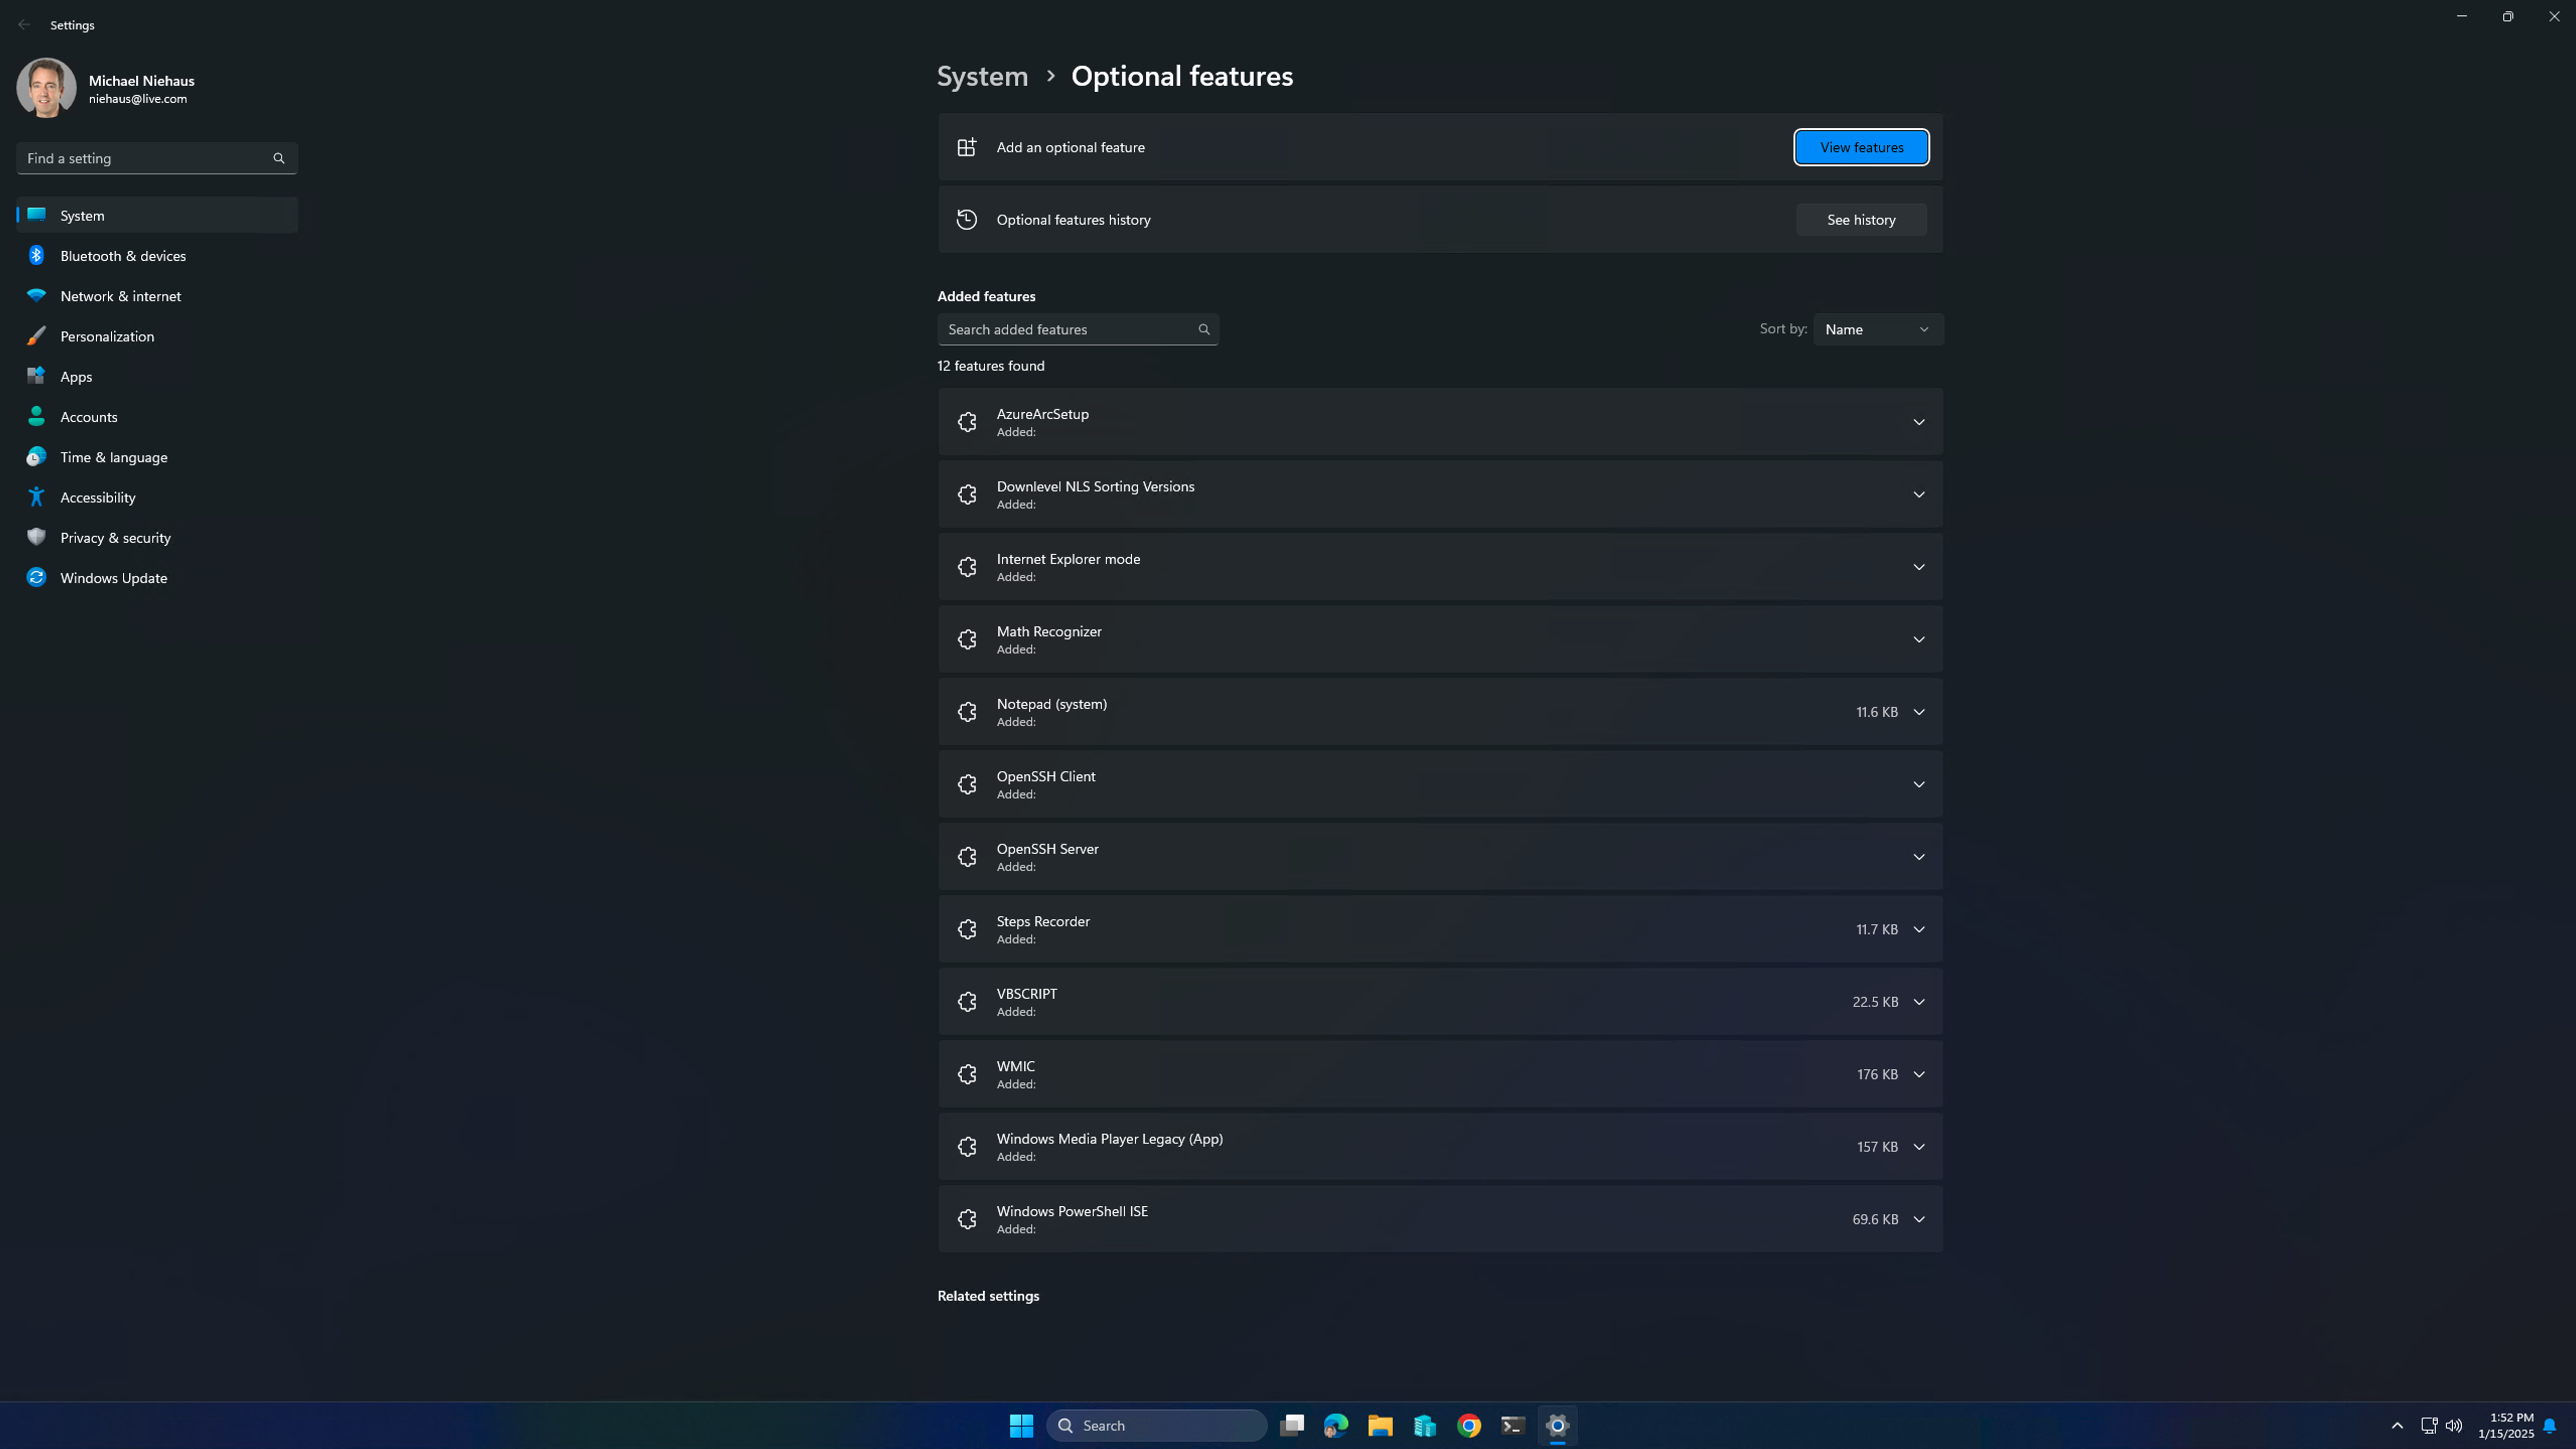Expand the VBSCRIPT feature entry
The image size is (2576, 1449).
1918,1002
